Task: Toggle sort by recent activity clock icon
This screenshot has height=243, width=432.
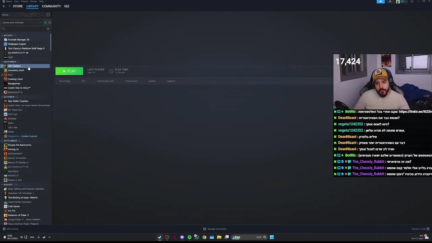Action: [x=45, y=23]
